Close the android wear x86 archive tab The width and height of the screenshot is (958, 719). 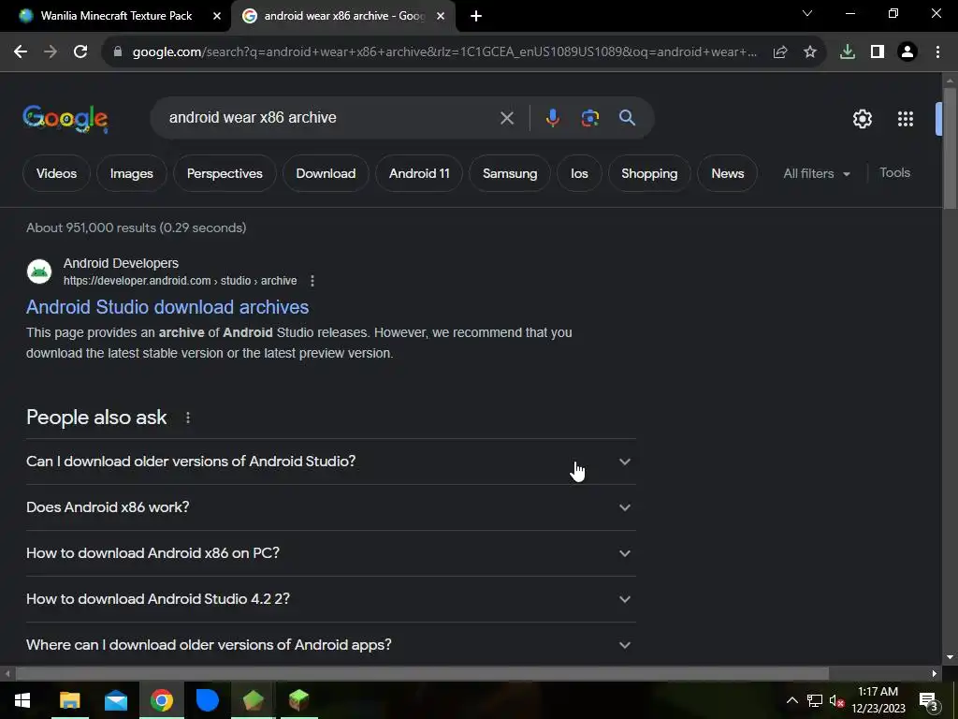pyautogui.click(x=441, y=16)
